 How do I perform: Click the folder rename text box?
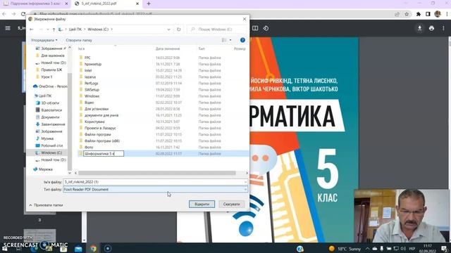(x=104, y=154)
